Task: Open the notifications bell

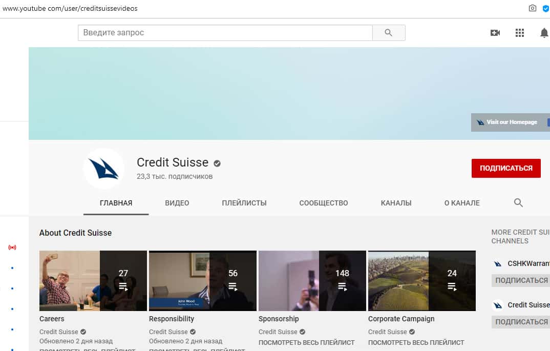Action: point(544,33)
